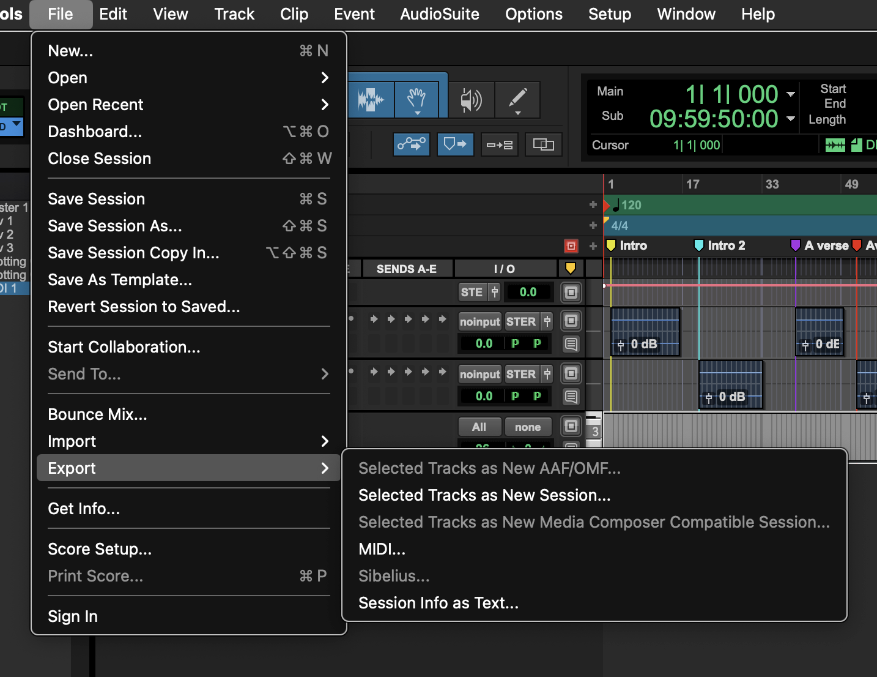Select the Grabber hand tool
Viewport: 877px width, 677px height.
(416, 99)
